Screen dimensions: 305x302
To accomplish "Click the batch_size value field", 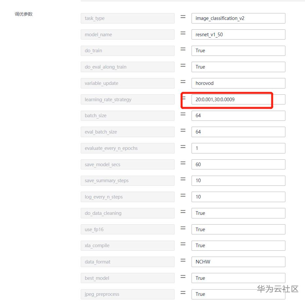I will click(x=238, y=116).
